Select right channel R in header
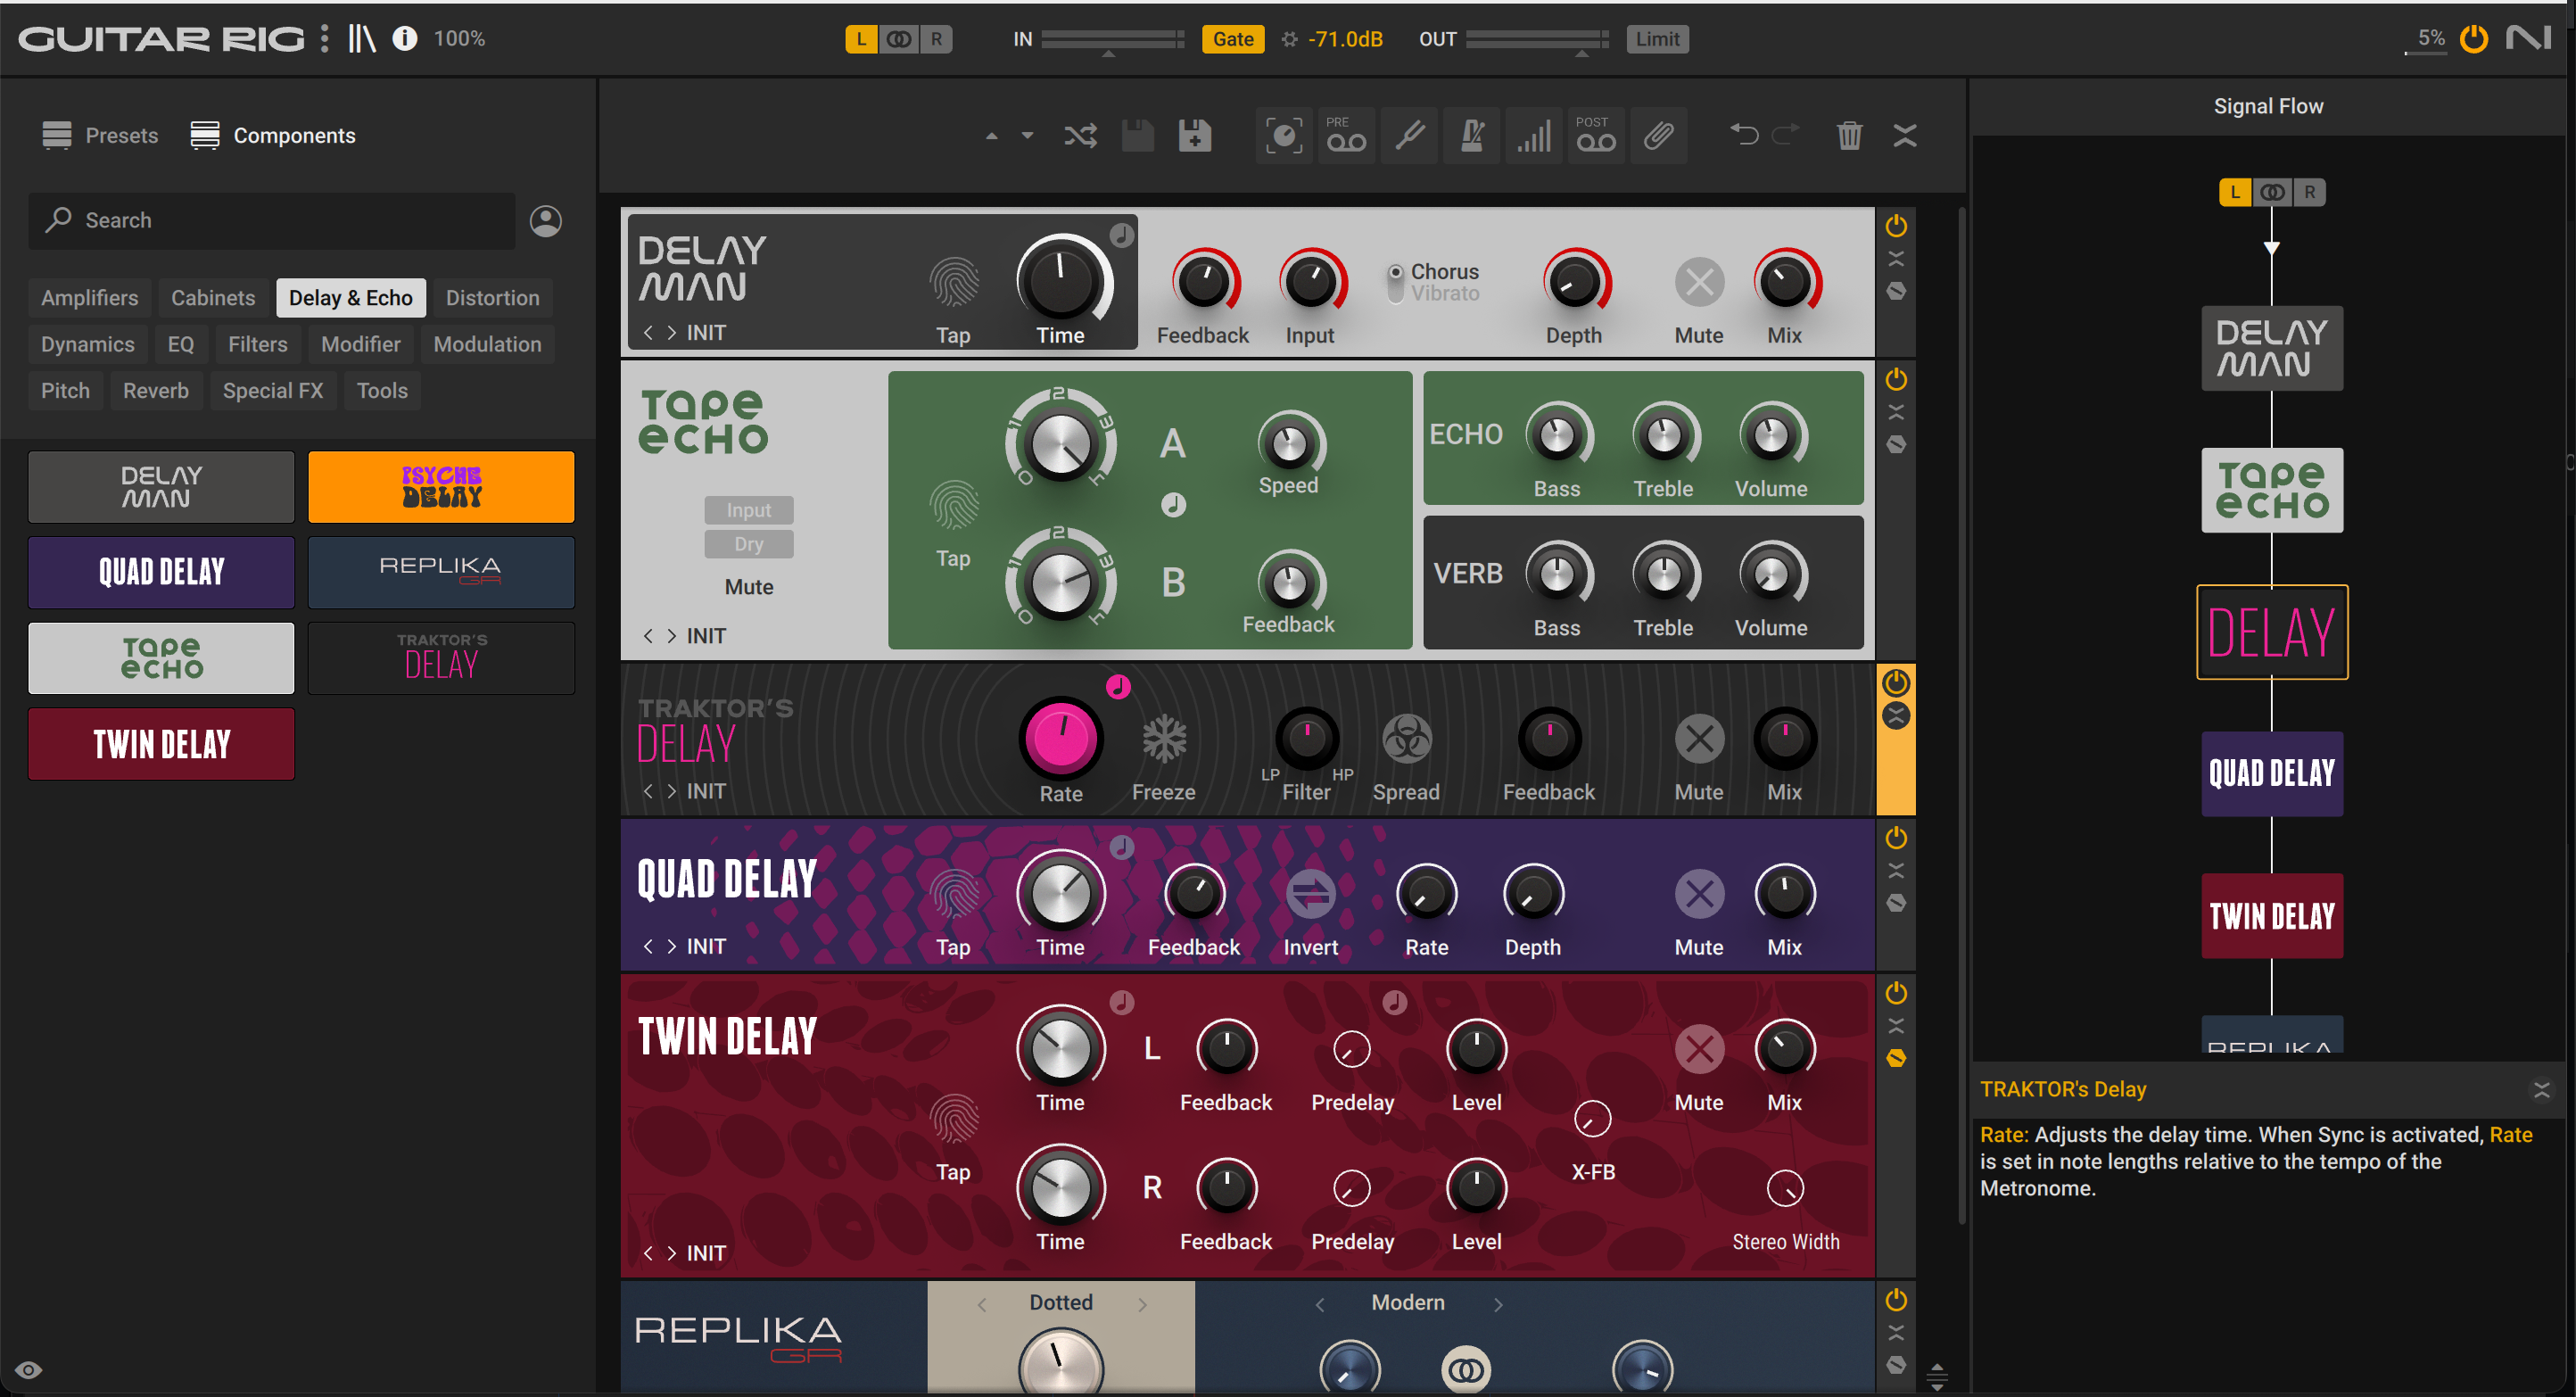 936,38
